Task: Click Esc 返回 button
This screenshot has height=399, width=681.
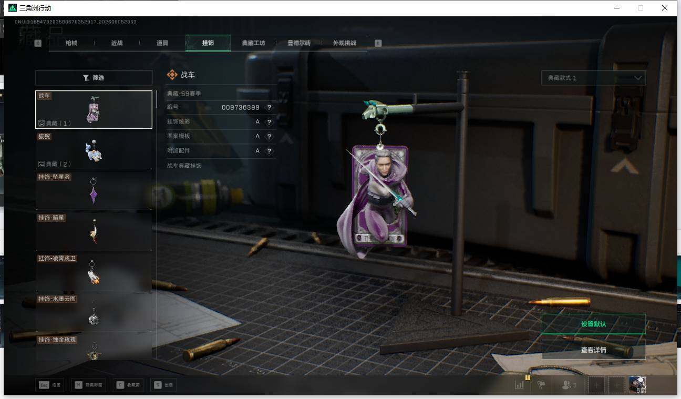Action: (50, 385)
